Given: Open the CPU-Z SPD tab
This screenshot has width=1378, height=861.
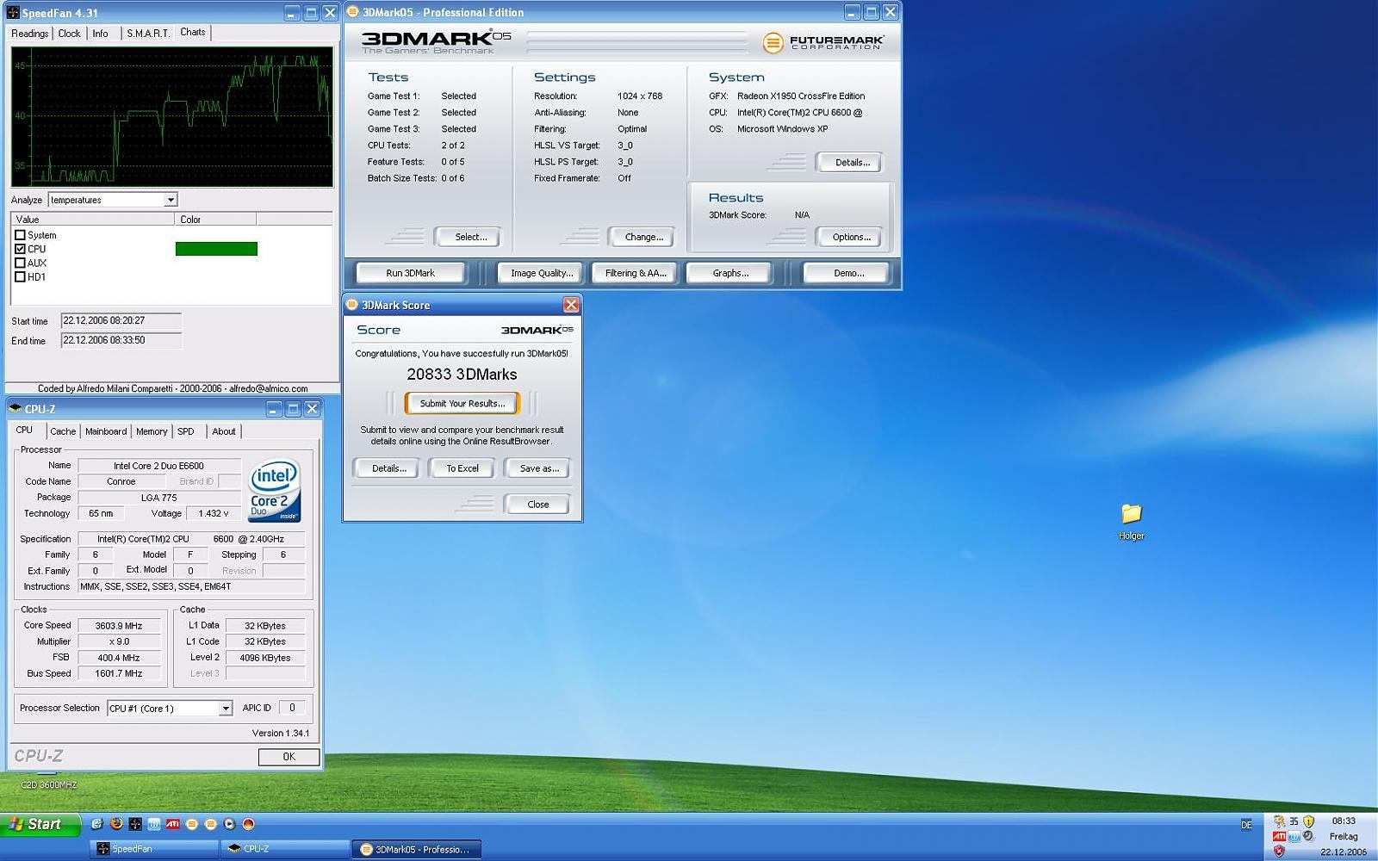Looking at the screenshot, I should pos(186,431).
